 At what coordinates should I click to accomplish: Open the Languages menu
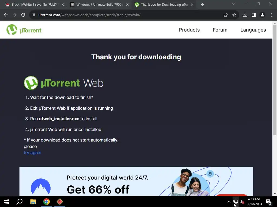click(x=253, y=30)
